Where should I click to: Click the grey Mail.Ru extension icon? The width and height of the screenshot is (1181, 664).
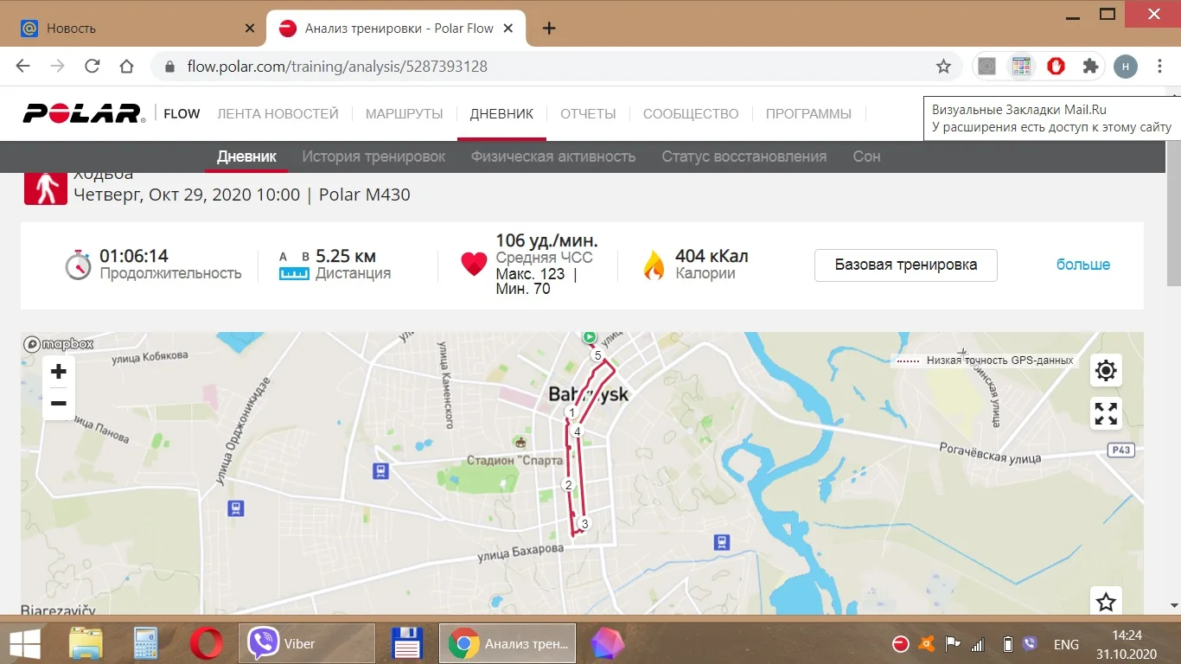986,67
